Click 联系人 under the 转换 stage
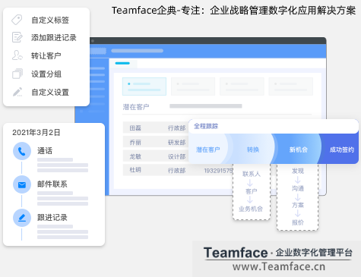Screen dimensions: 361x277 point(252,174)
